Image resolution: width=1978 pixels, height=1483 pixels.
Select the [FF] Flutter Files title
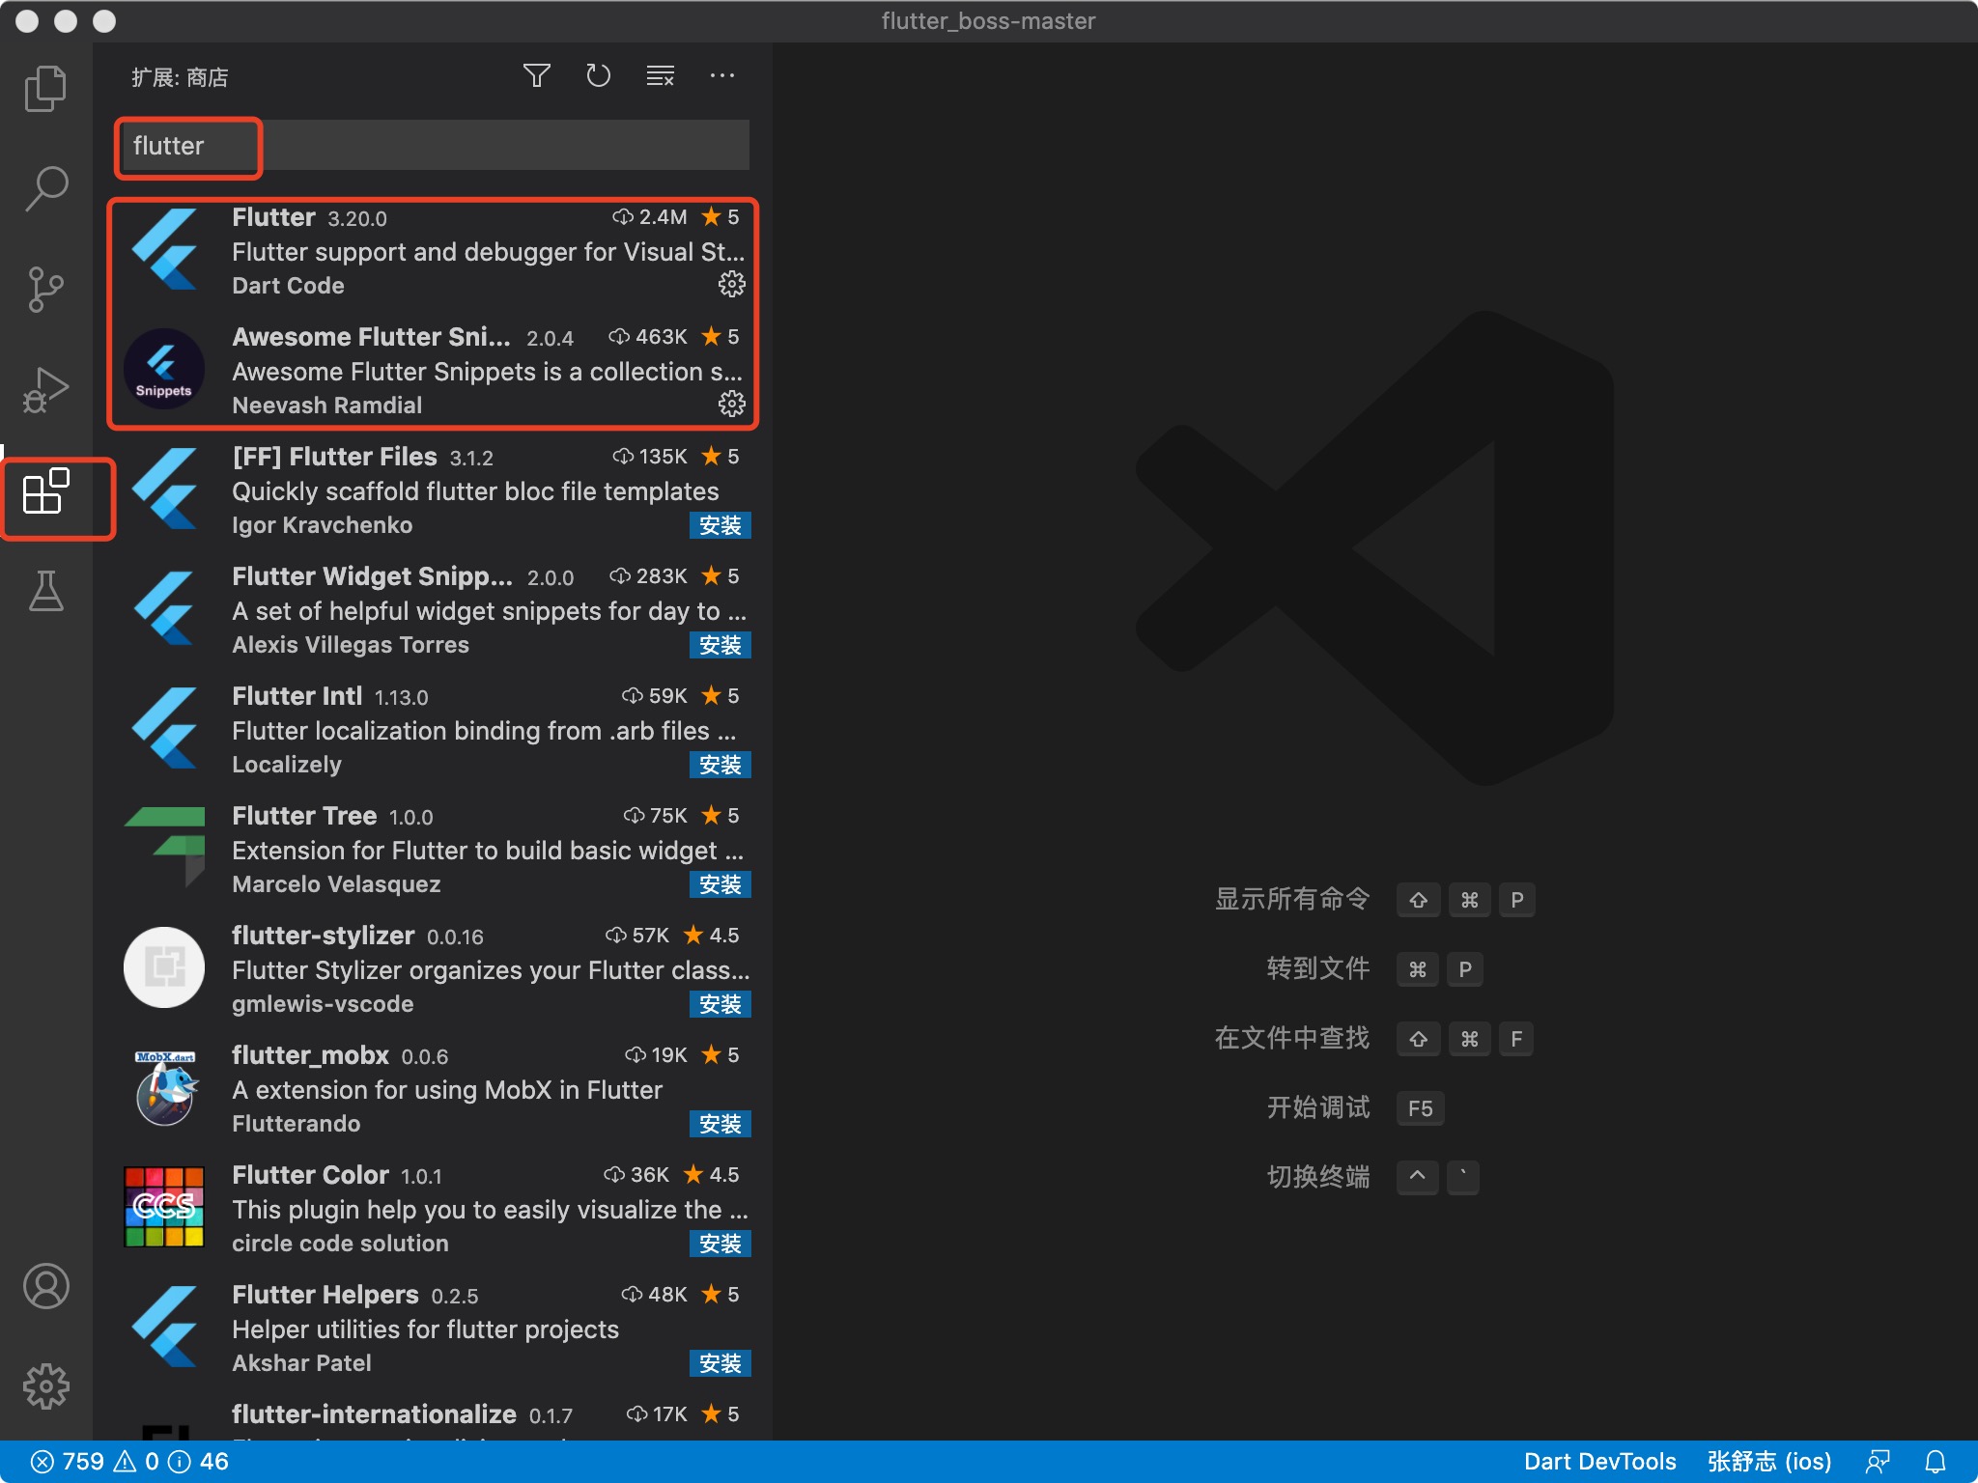[334, 457]
